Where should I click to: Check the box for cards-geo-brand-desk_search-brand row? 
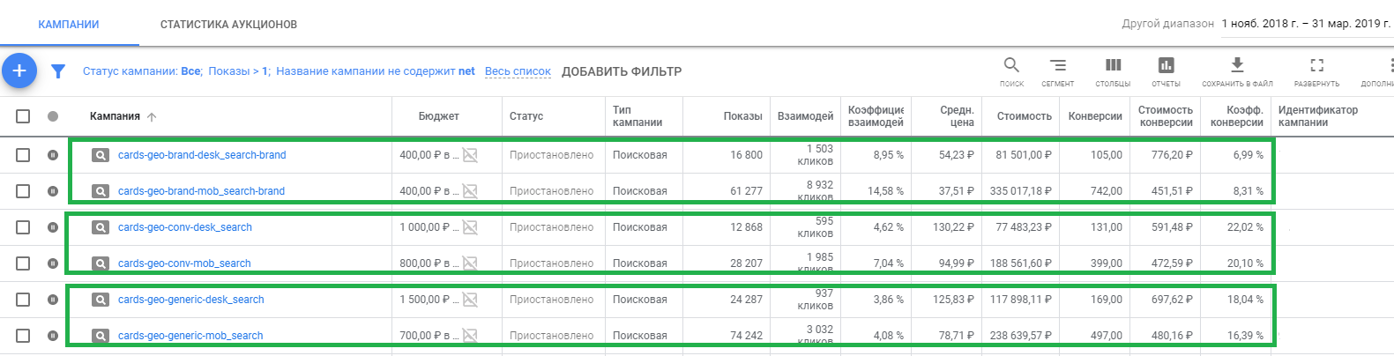point(23,155)
